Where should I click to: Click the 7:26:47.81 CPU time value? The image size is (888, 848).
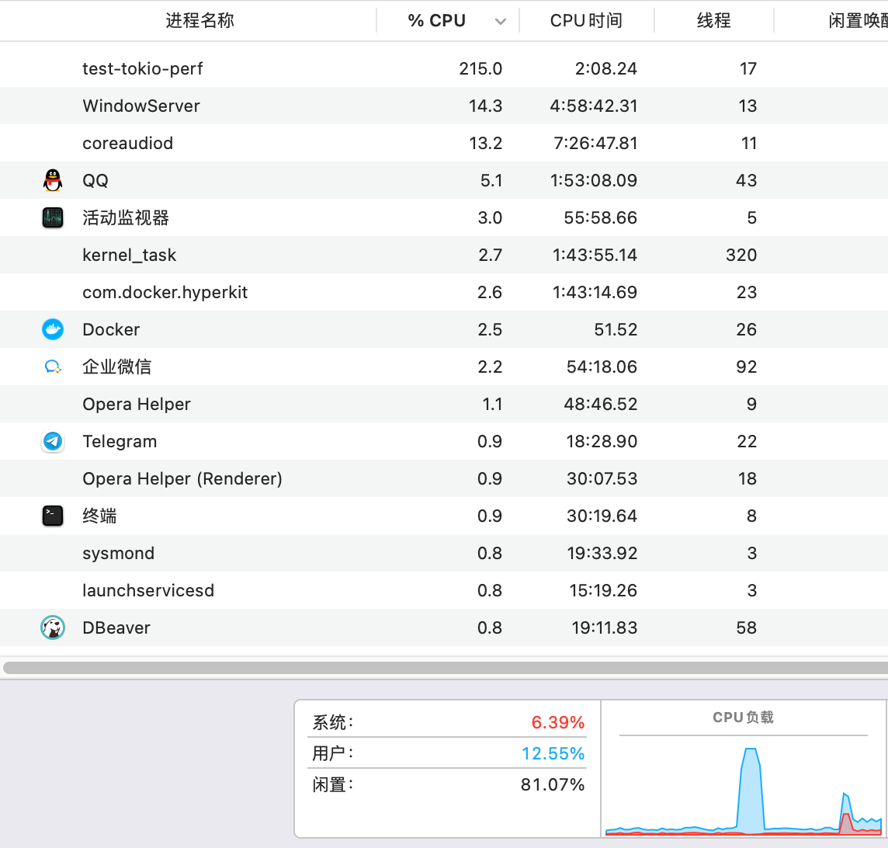point(595,144)
